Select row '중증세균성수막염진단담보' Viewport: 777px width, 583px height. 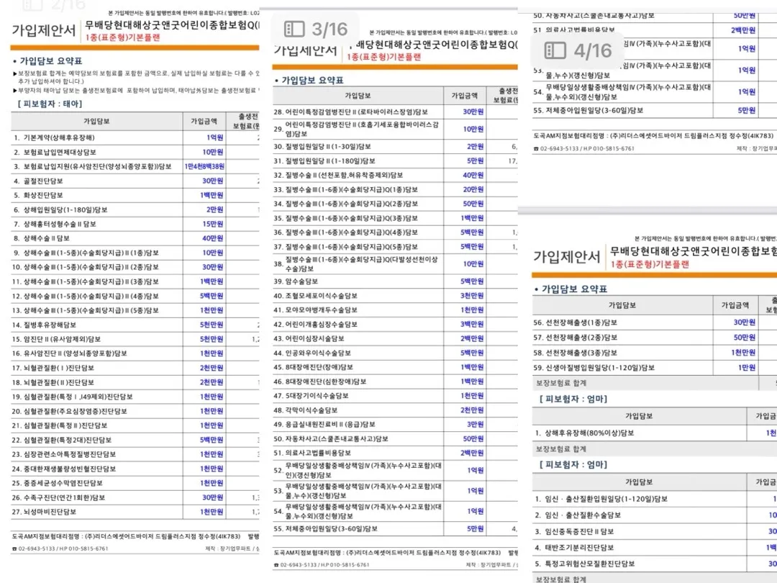click(135, 483)
